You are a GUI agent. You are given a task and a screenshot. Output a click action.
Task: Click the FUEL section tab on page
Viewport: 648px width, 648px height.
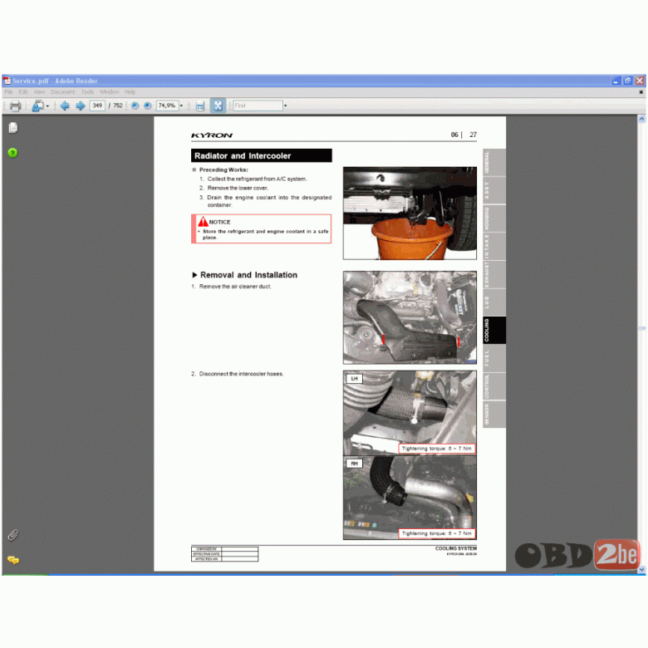click(x=494, y=358)
